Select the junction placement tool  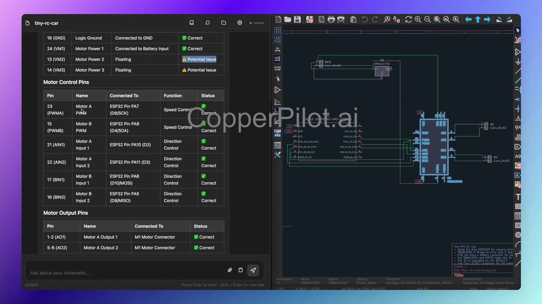[518, 109]
